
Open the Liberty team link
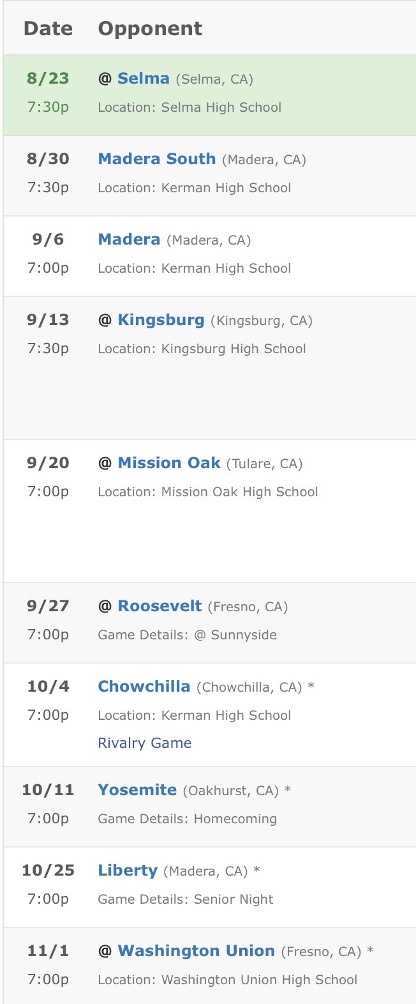[x=128, y=871]
